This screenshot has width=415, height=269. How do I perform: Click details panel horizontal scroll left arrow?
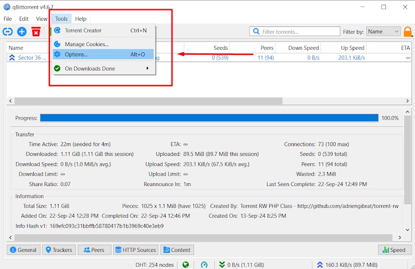pos(10,237)
